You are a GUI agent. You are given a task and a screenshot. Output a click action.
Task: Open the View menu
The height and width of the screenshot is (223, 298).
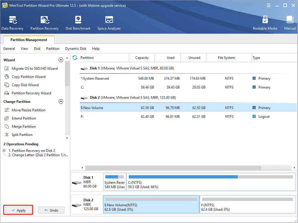[x=24, y=49]
